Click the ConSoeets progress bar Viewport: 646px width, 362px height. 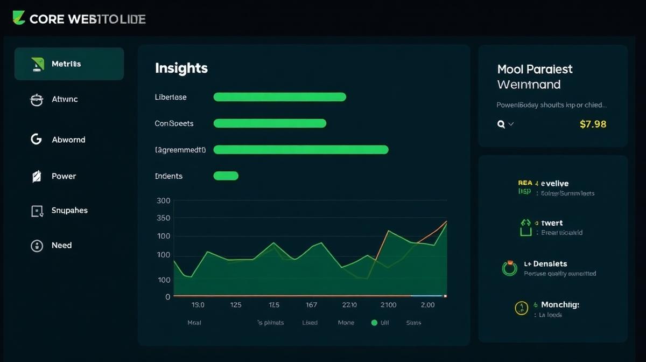pyautogui.click(x=270, y=123)
